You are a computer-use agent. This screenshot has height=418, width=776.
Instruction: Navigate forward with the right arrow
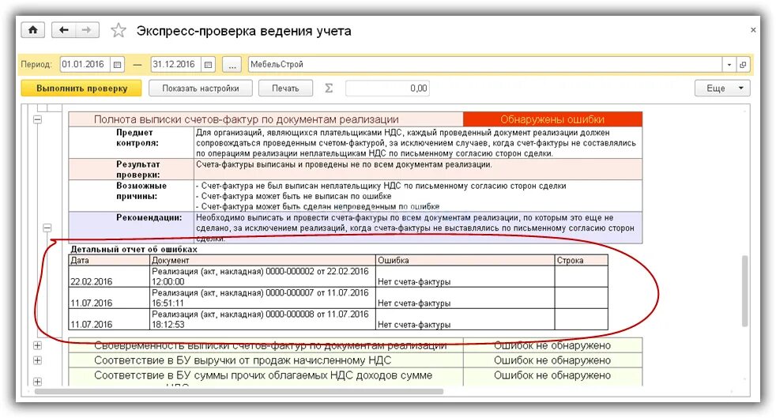coord(87,30)
